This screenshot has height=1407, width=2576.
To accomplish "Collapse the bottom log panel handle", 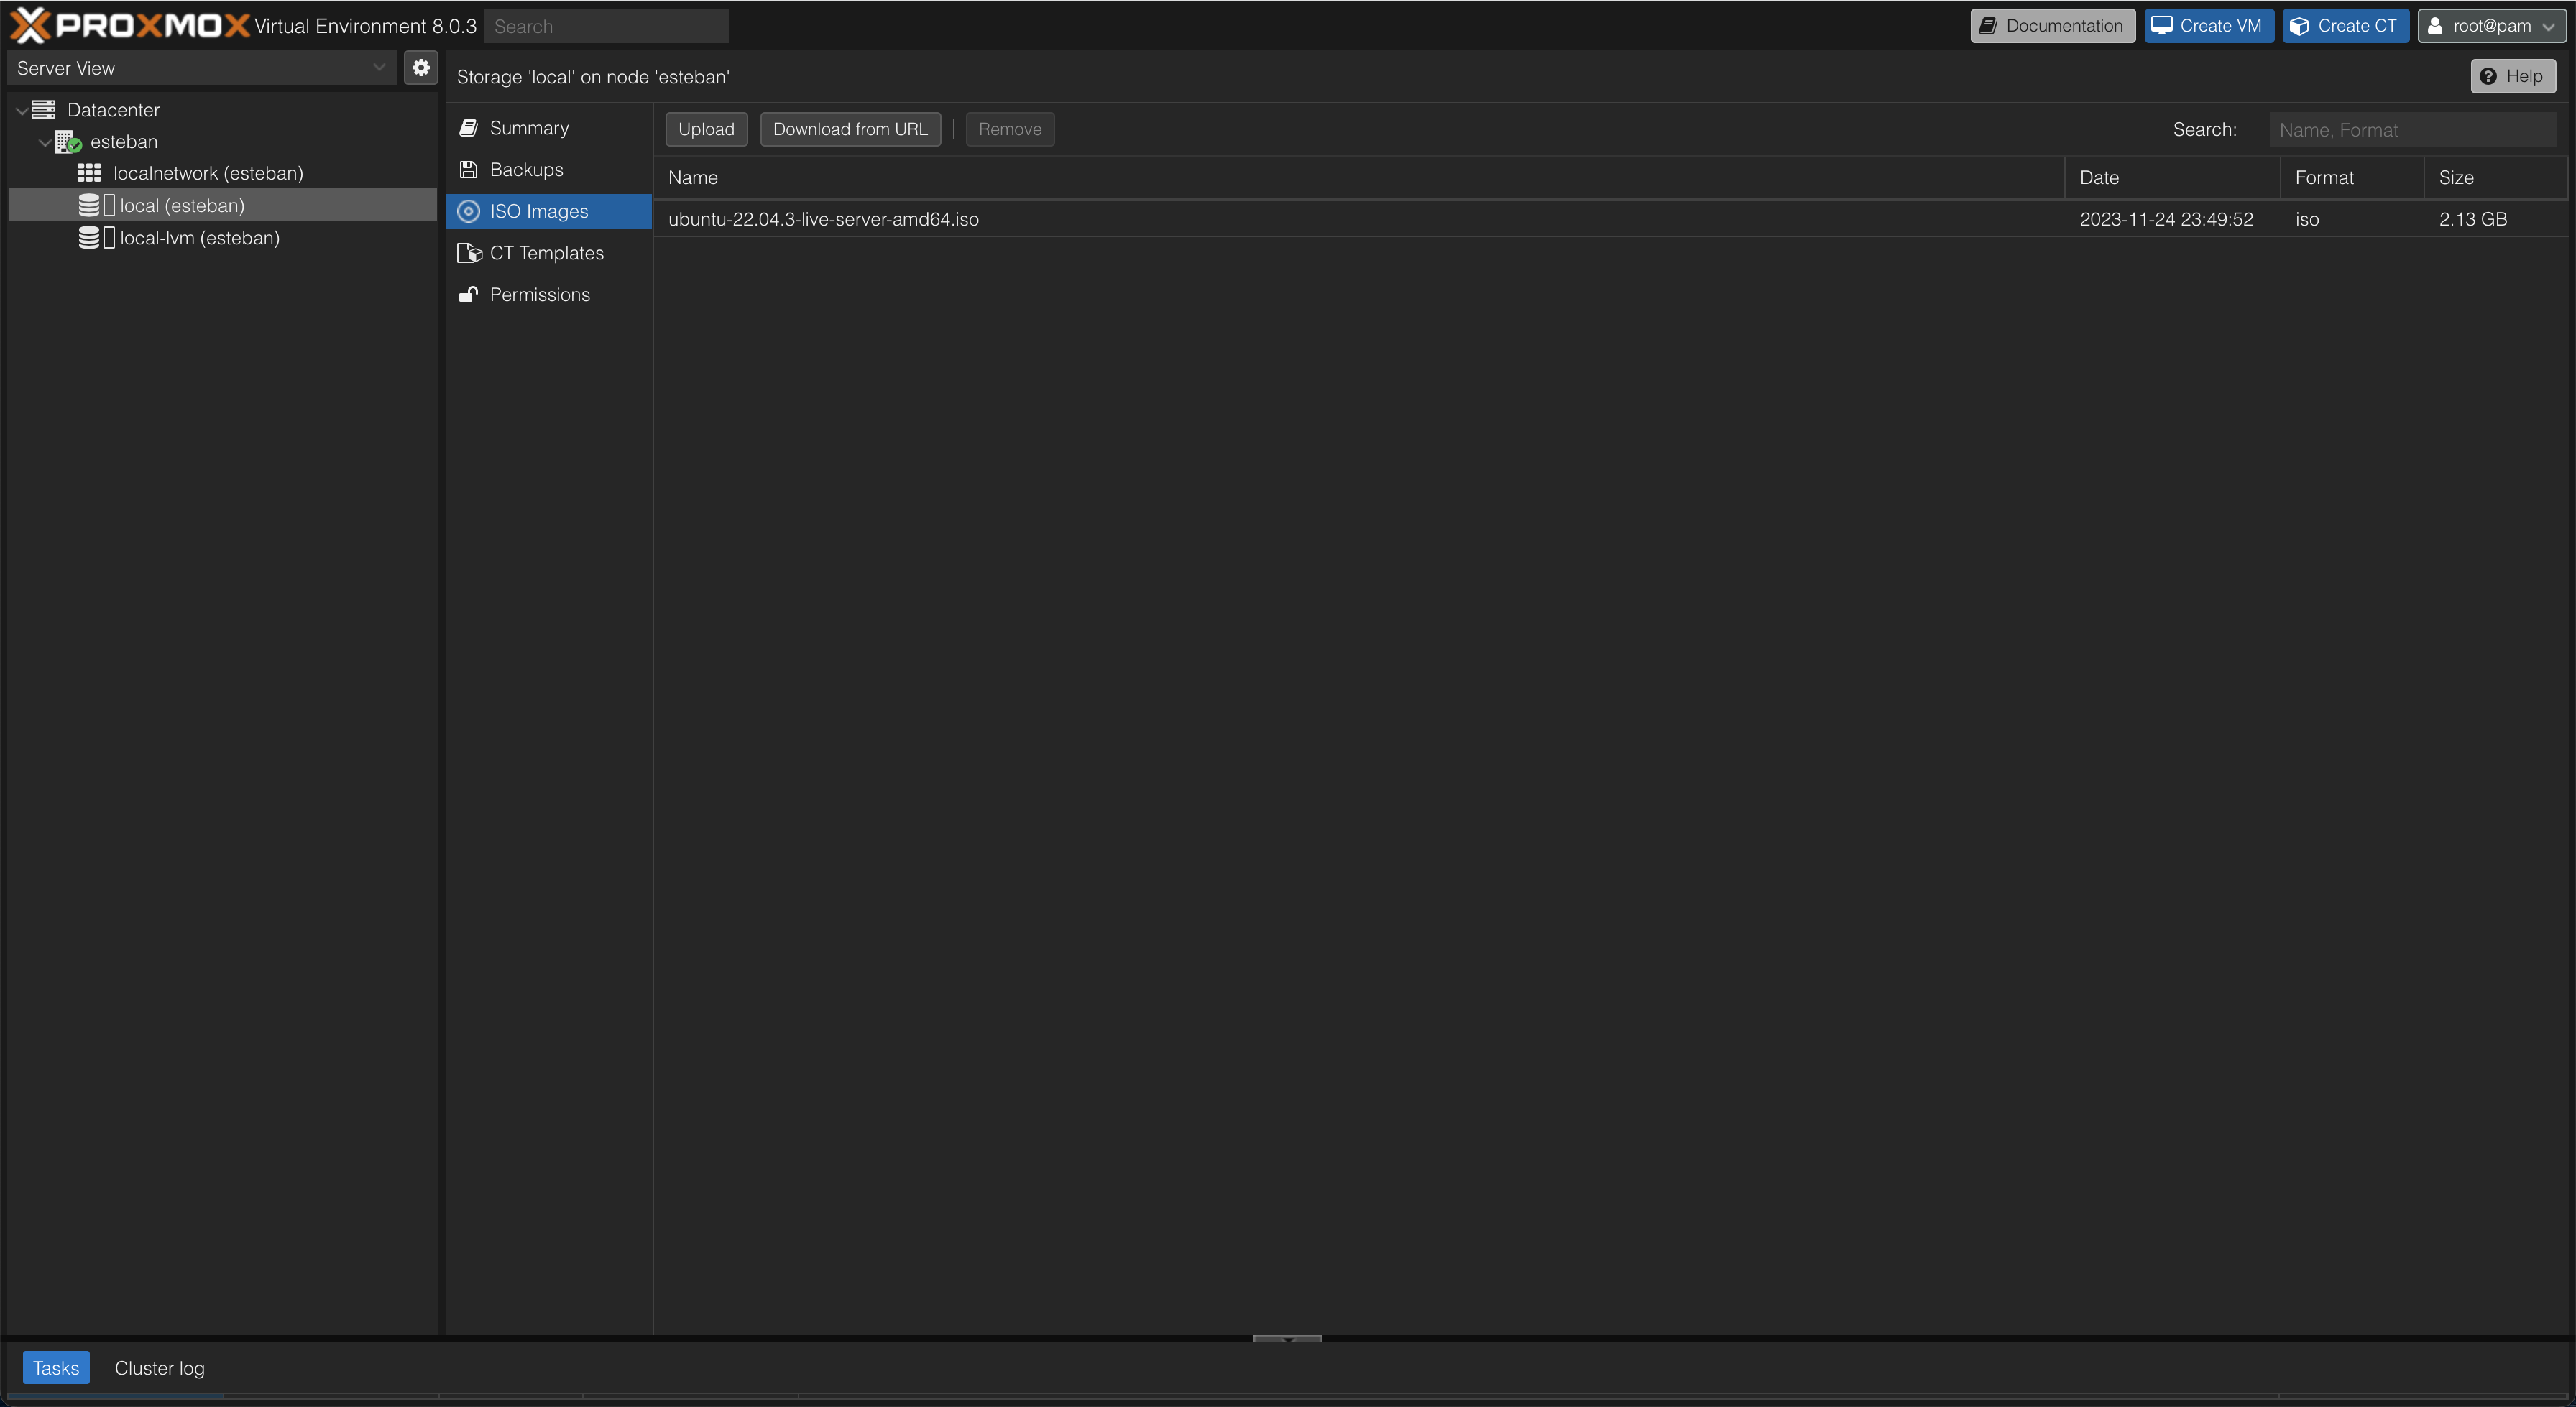I will coord(1287,1338).
